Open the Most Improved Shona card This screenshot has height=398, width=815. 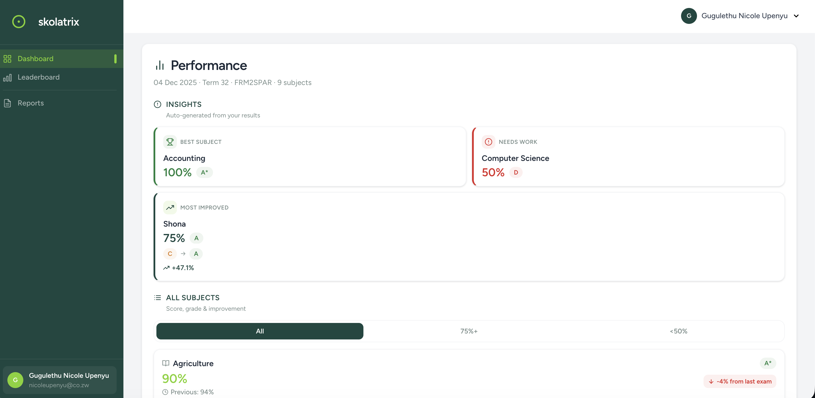(469, 237)
